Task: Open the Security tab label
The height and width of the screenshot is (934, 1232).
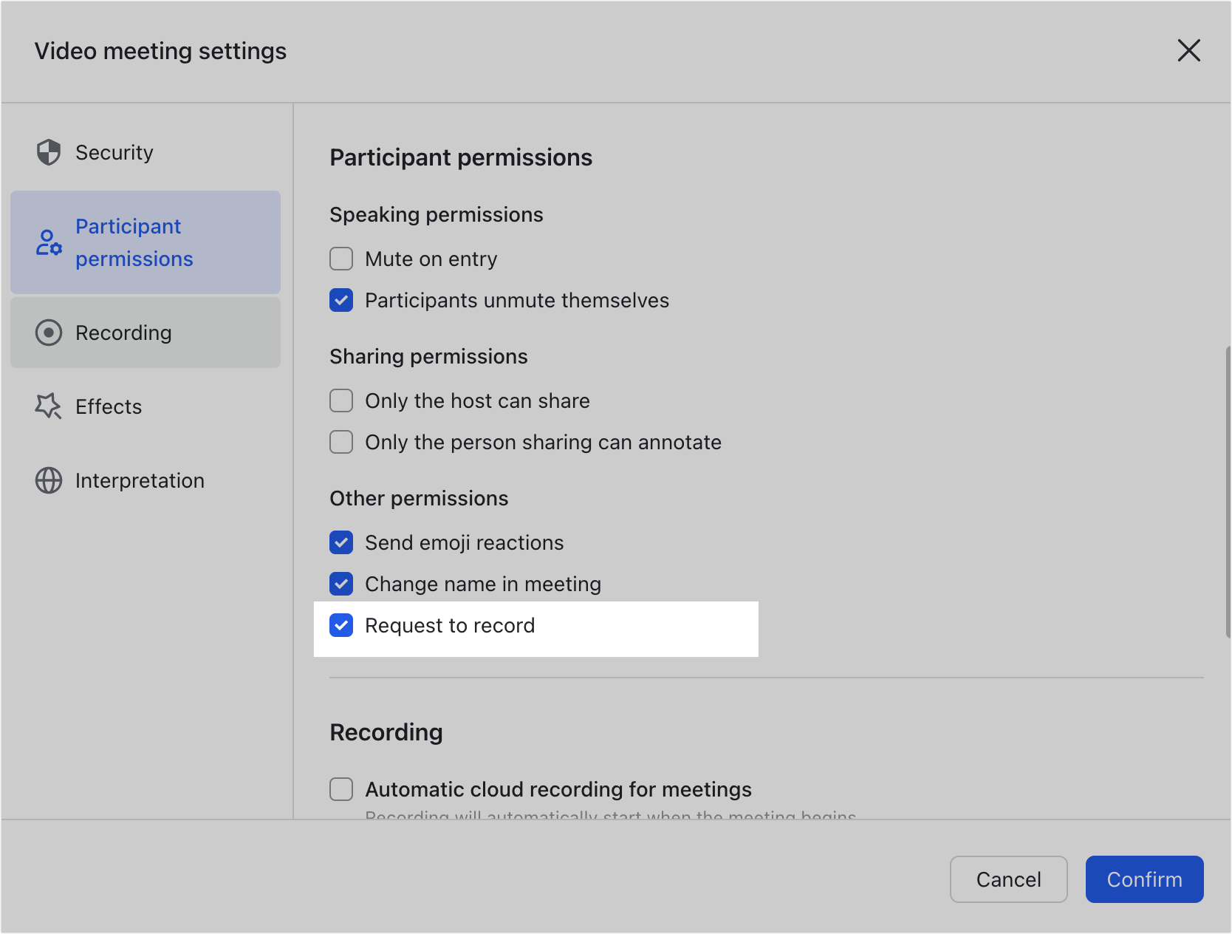Action: [114, 153]
